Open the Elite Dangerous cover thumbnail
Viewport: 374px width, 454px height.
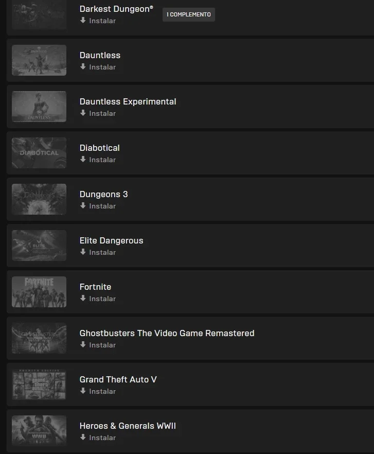click(39, 246)
